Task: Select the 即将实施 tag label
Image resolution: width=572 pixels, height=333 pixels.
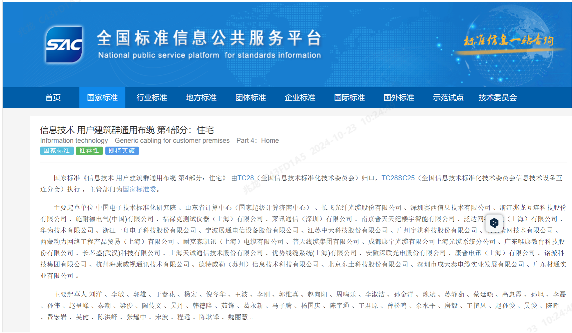Action: pos(122,151)
